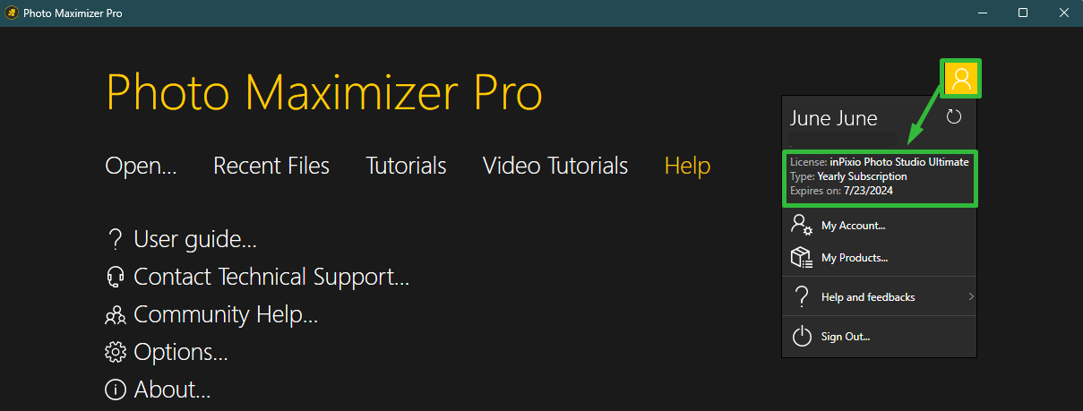Viewport: 1083px width, 411px height.
Task: Choose the Open... menu item
Action: click(x=141, y=166)
